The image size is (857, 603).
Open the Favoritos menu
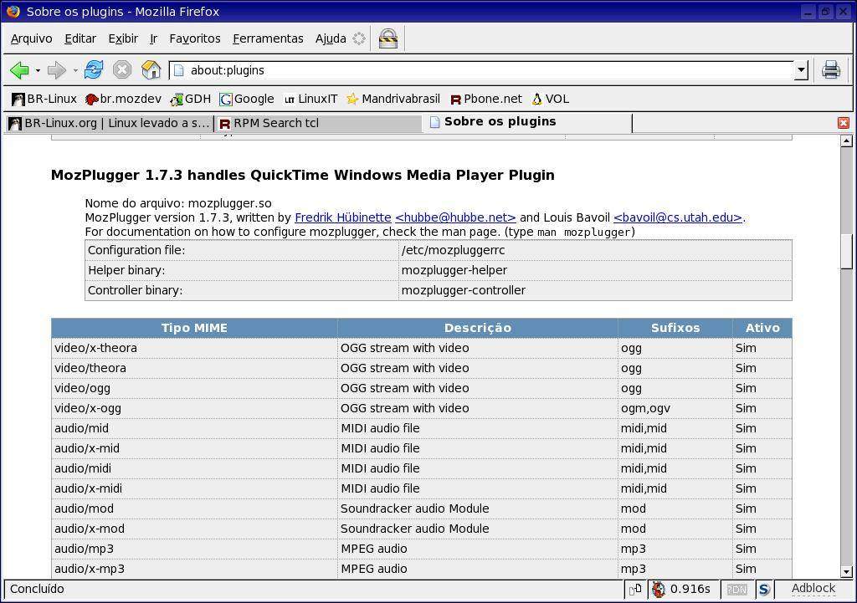pyautogui.click(x=195, y=38)
